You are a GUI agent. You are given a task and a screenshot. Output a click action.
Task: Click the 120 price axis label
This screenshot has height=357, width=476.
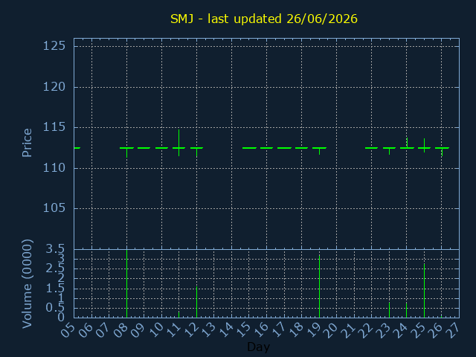(54, 87)
